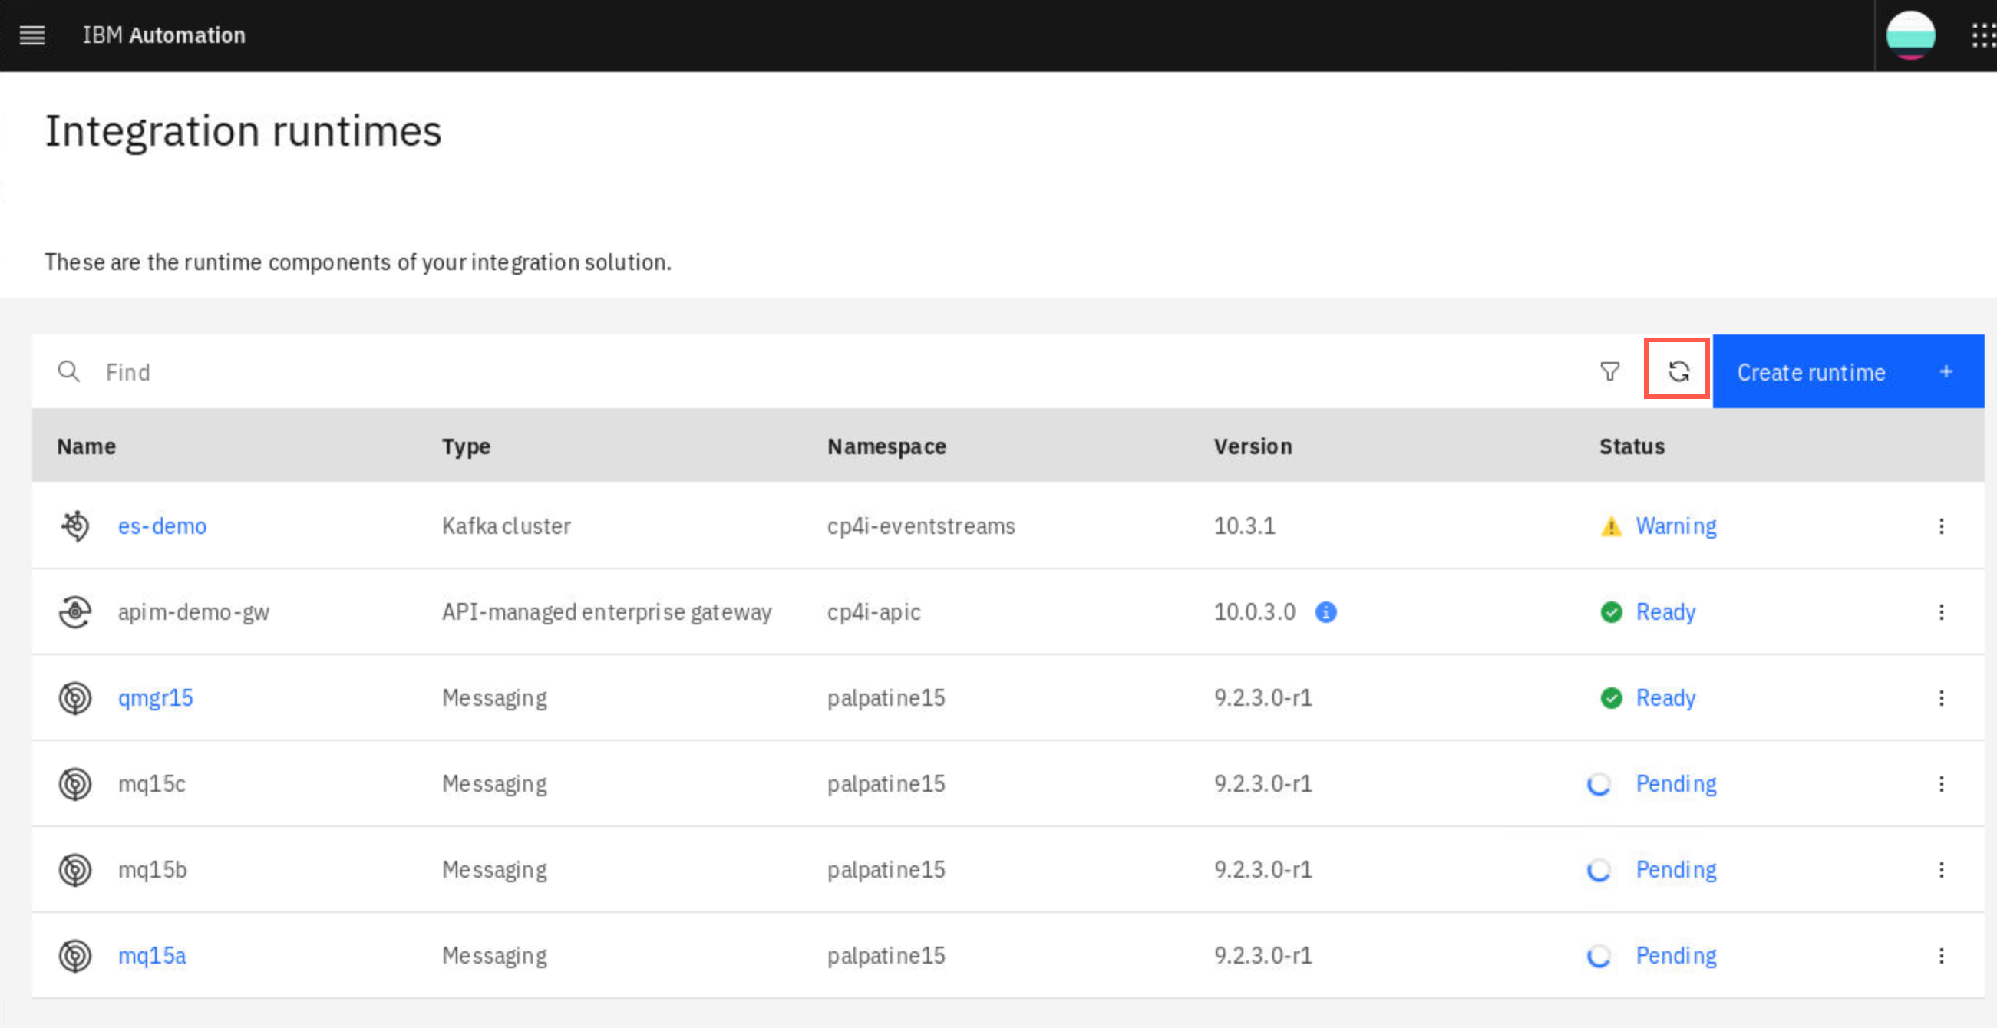The width and height of the screenshot is (1997, 1028).
Task: Click the mq15b name text
Action: point(153,870)
